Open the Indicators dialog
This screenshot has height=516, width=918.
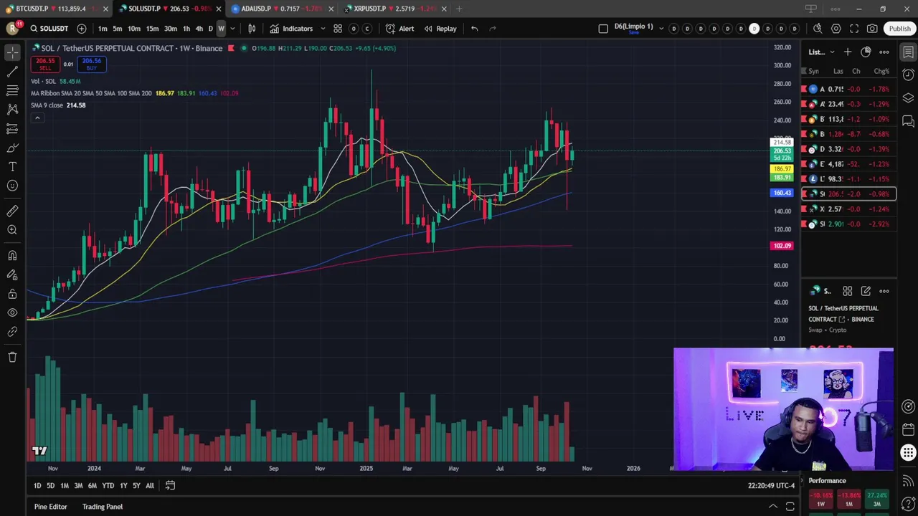point(291,29)
